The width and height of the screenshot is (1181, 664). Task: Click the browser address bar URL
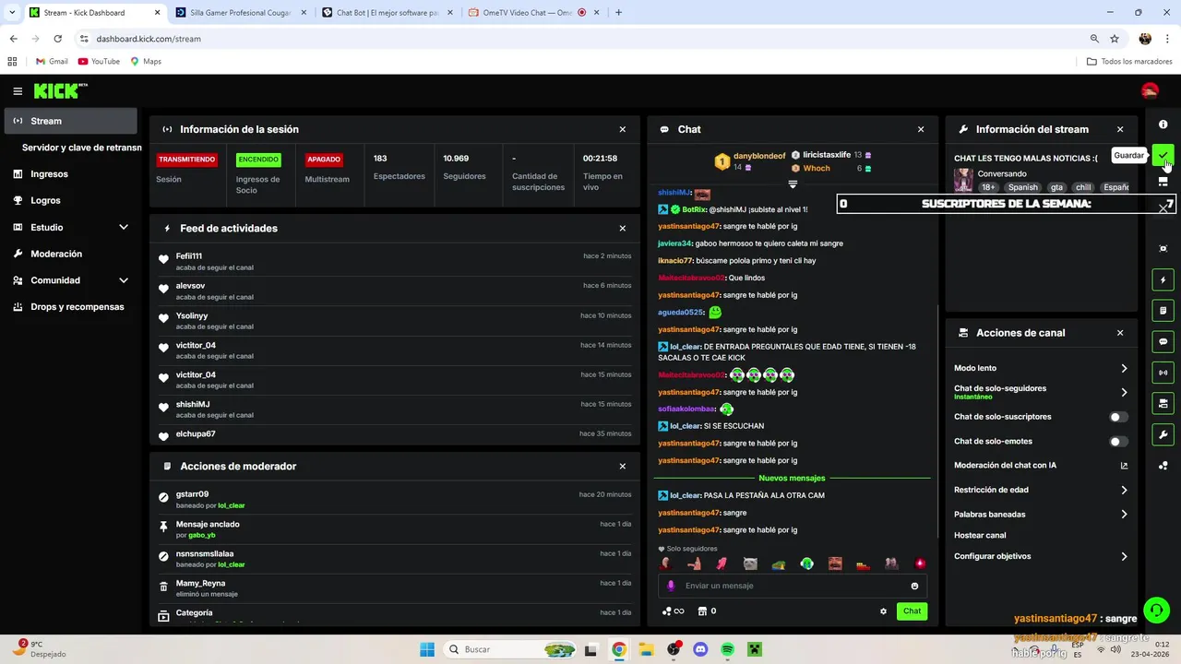click(149, 39)
